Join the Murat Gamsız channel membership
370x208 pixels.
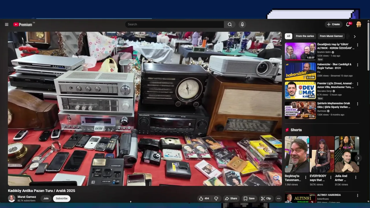point(46,198)
